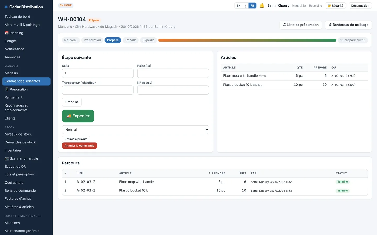377x235 pixels.
Task: Open Bons de commande page
Action: tap(26, 191)
